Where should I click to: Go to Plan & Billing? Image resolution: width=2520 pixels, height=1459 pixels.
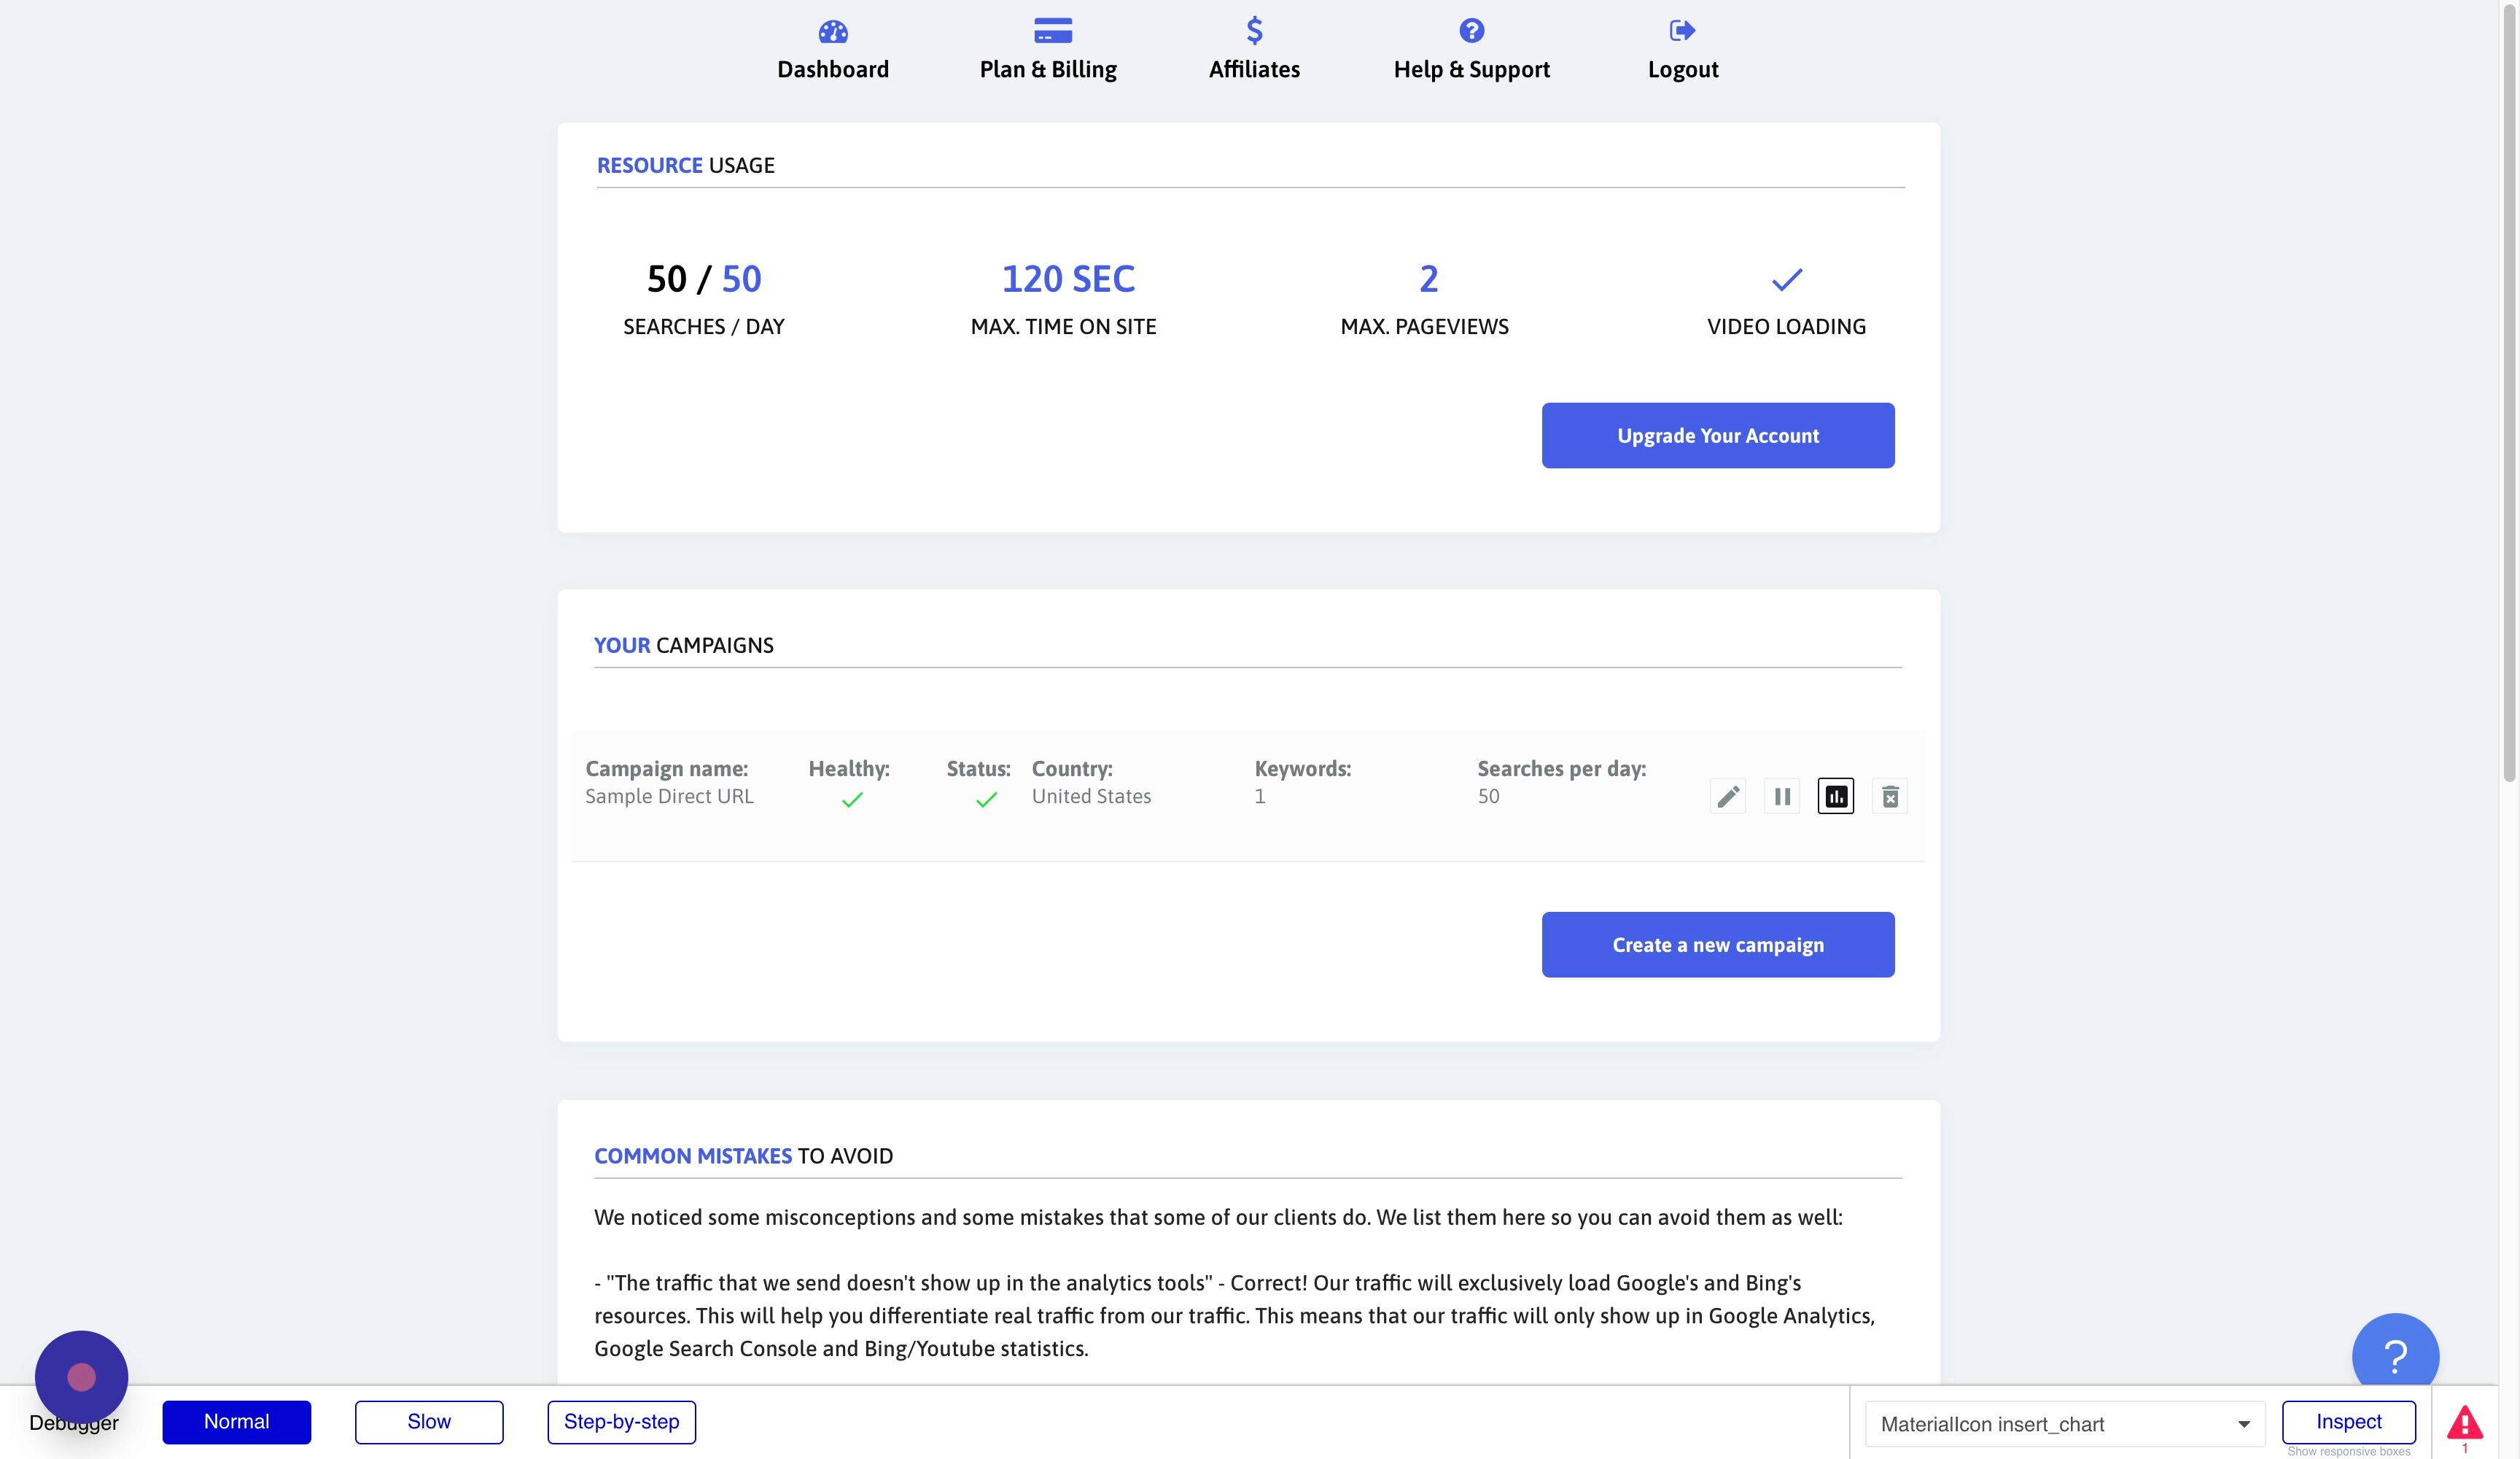pos(1048,49)
